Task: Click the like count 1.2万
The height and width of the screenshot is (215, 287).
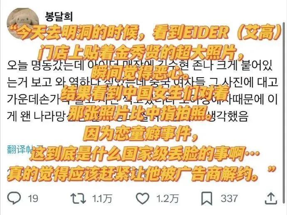Action: [x=167, y=198]
